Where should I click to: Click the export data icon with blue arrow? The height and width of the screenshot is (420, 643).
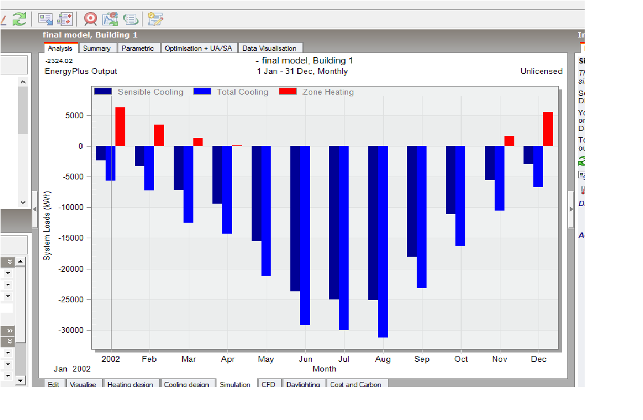pos(45,19)
